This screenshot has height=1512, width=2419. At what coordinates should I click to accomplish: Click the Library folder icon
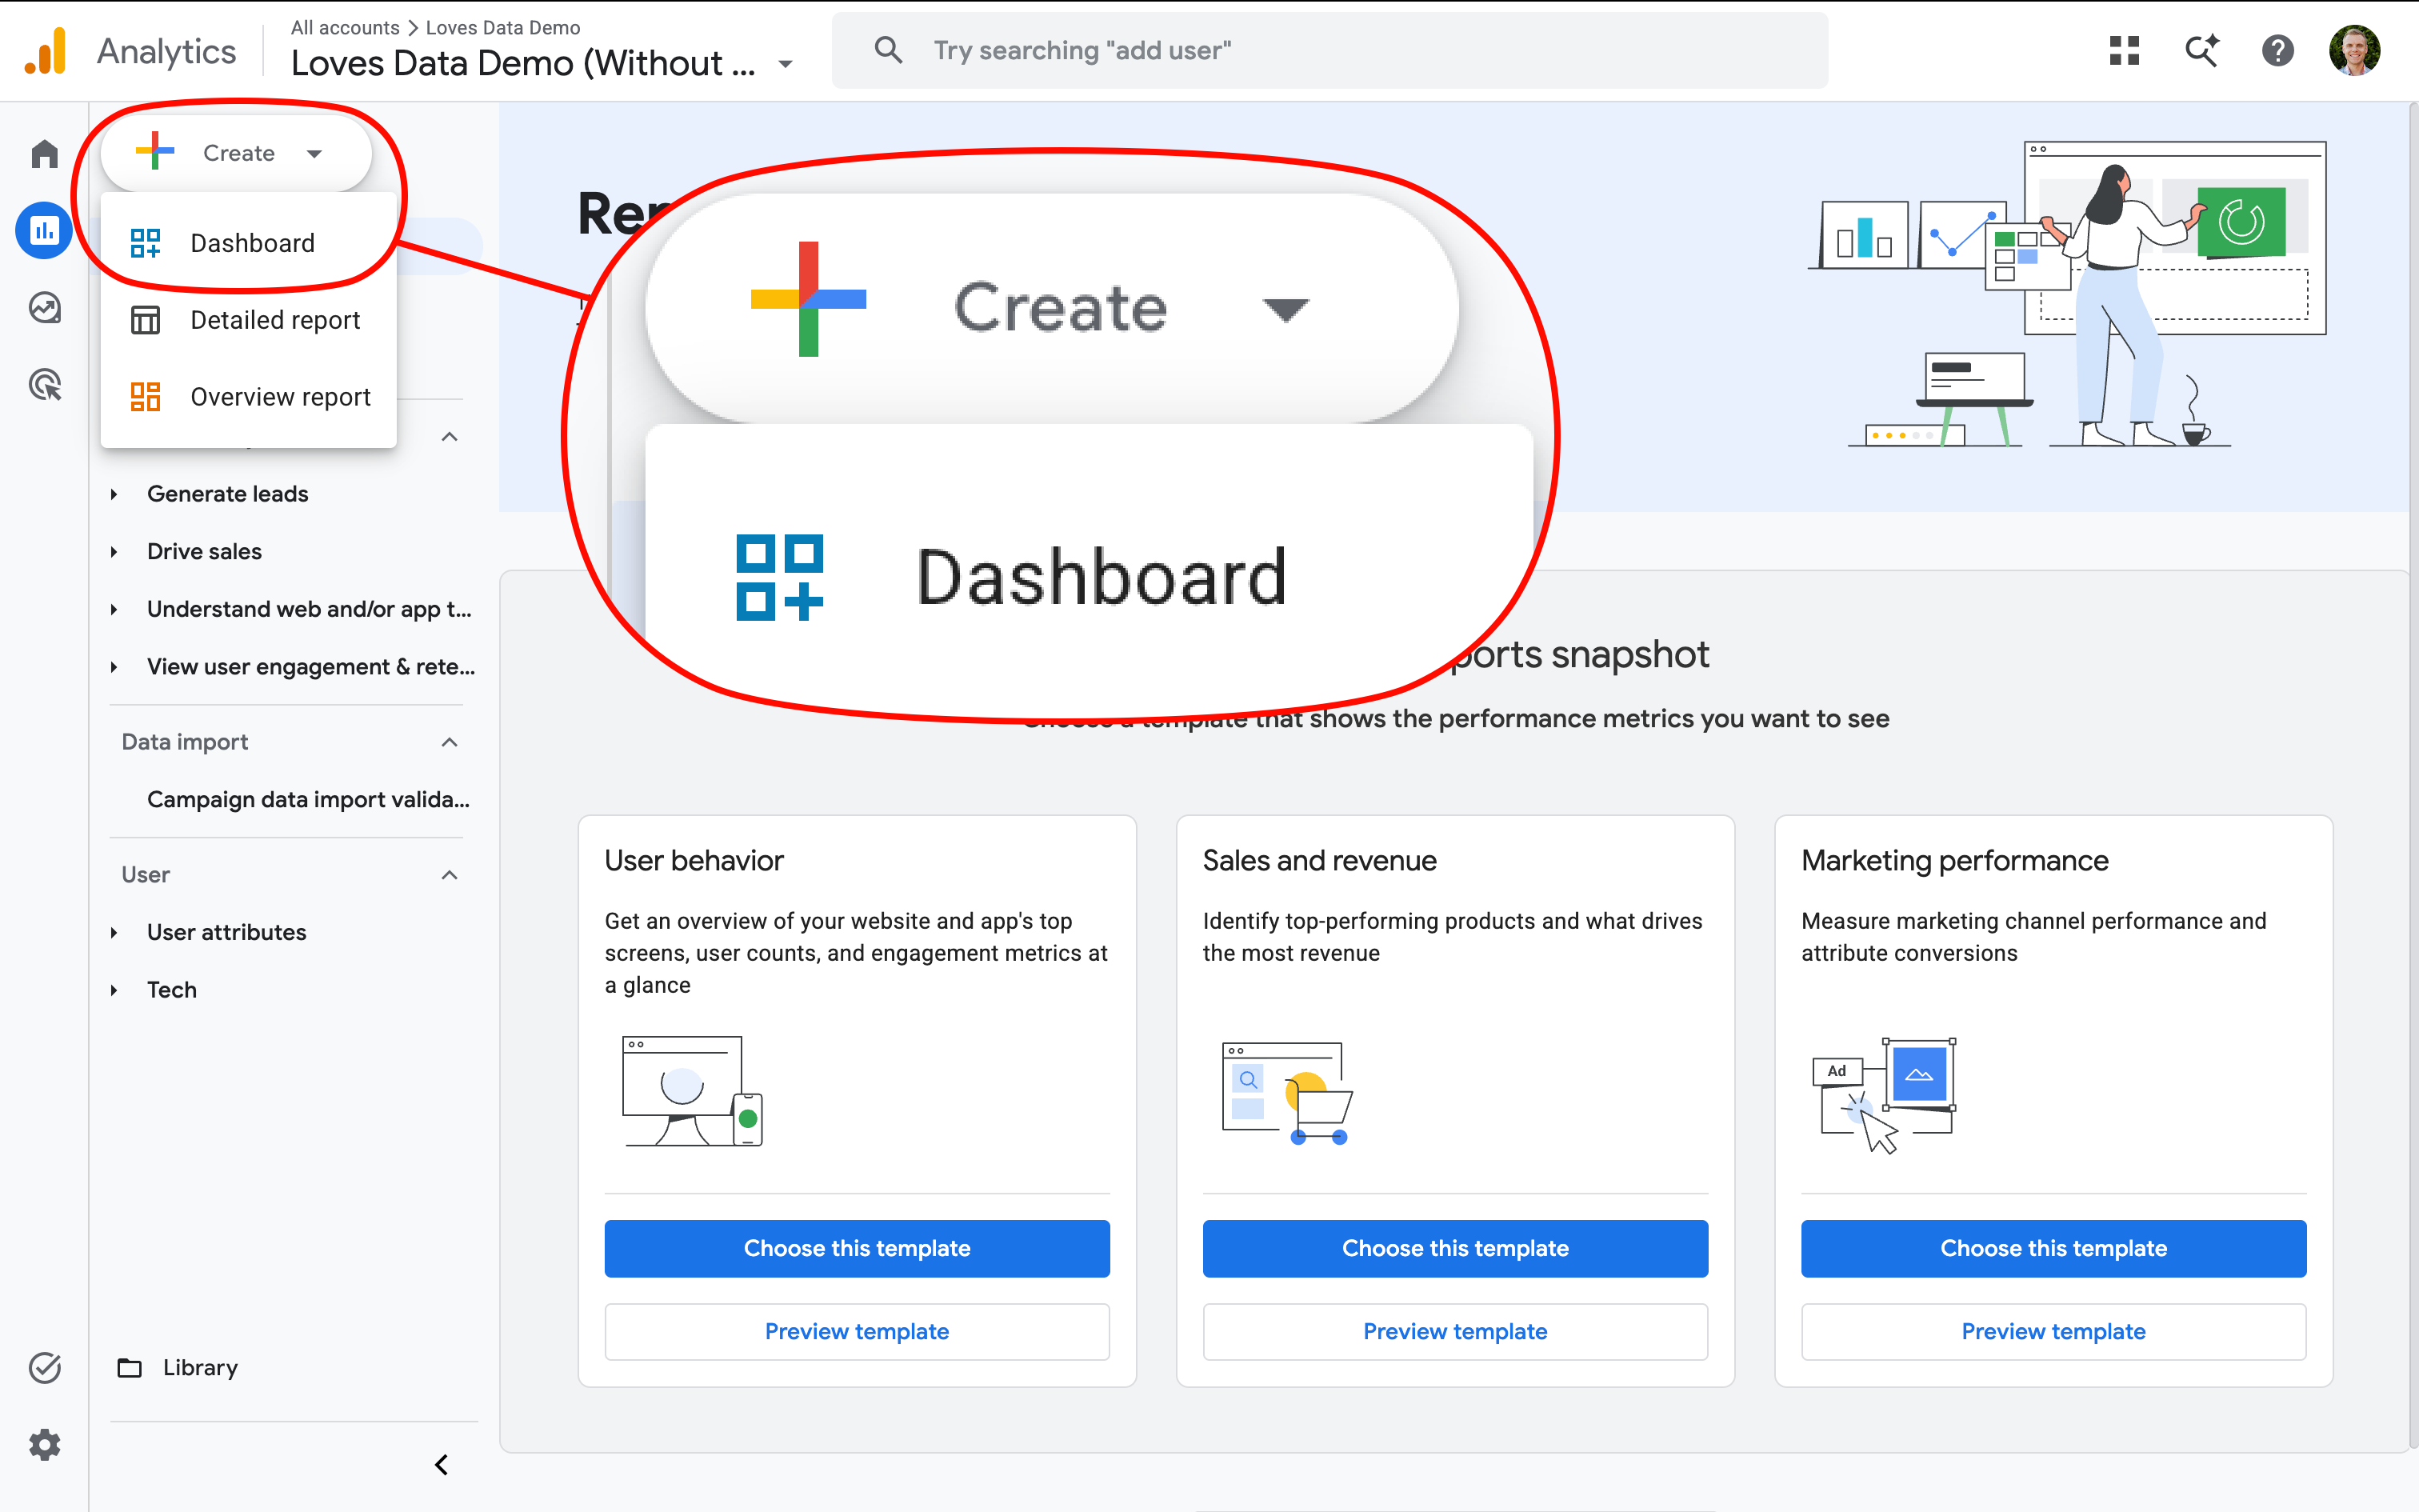pos(130,1367)
